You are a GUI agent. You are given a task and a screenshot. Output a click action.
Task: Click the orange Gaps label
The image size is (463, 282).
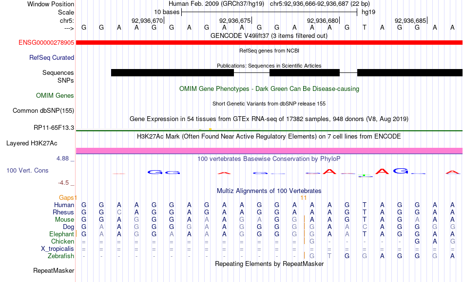(66, 198)
